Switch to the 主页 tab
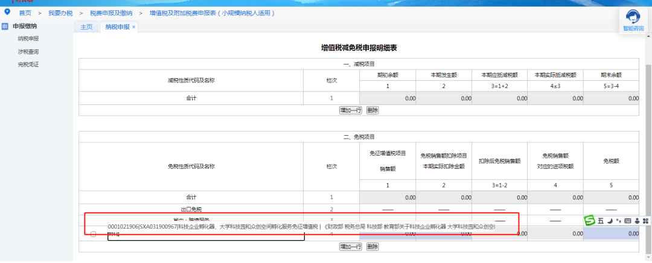This screenshot has width=652, height=263. tap(86, 27)
